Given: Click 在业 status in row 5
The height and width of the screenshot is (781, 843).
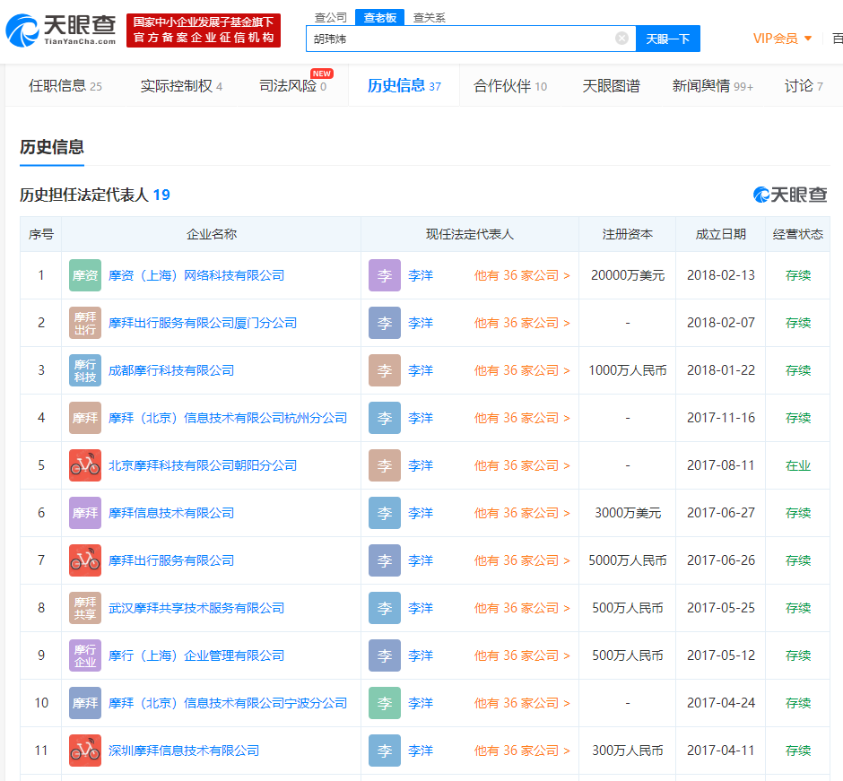Looking at the screenshot, I should point(798,465).
